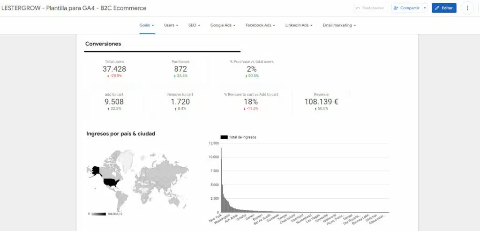Click the Editar pencil button

click(x=444, y=8)
